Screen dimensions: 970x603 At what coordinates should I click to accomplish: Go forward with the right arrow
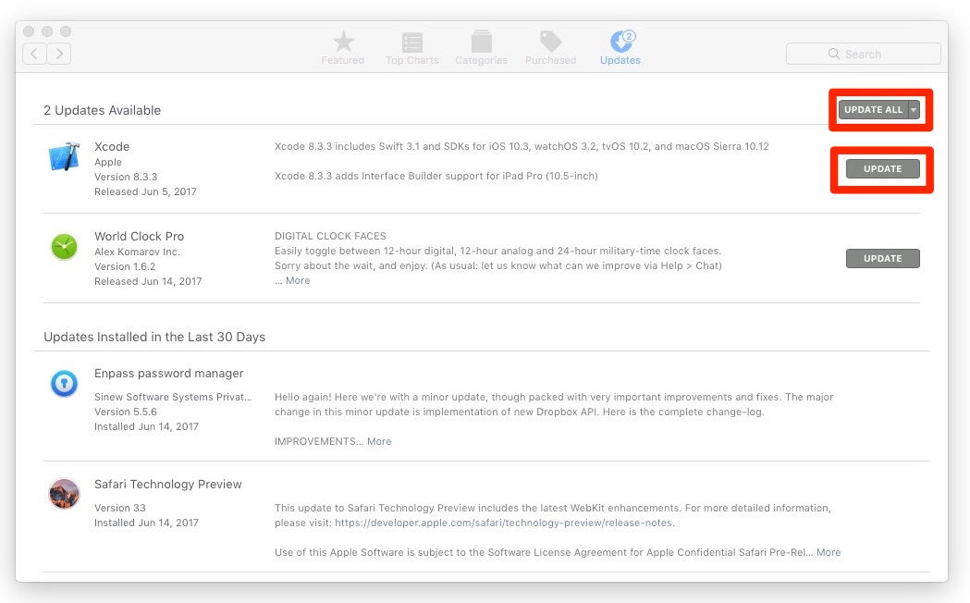(59, 54)
